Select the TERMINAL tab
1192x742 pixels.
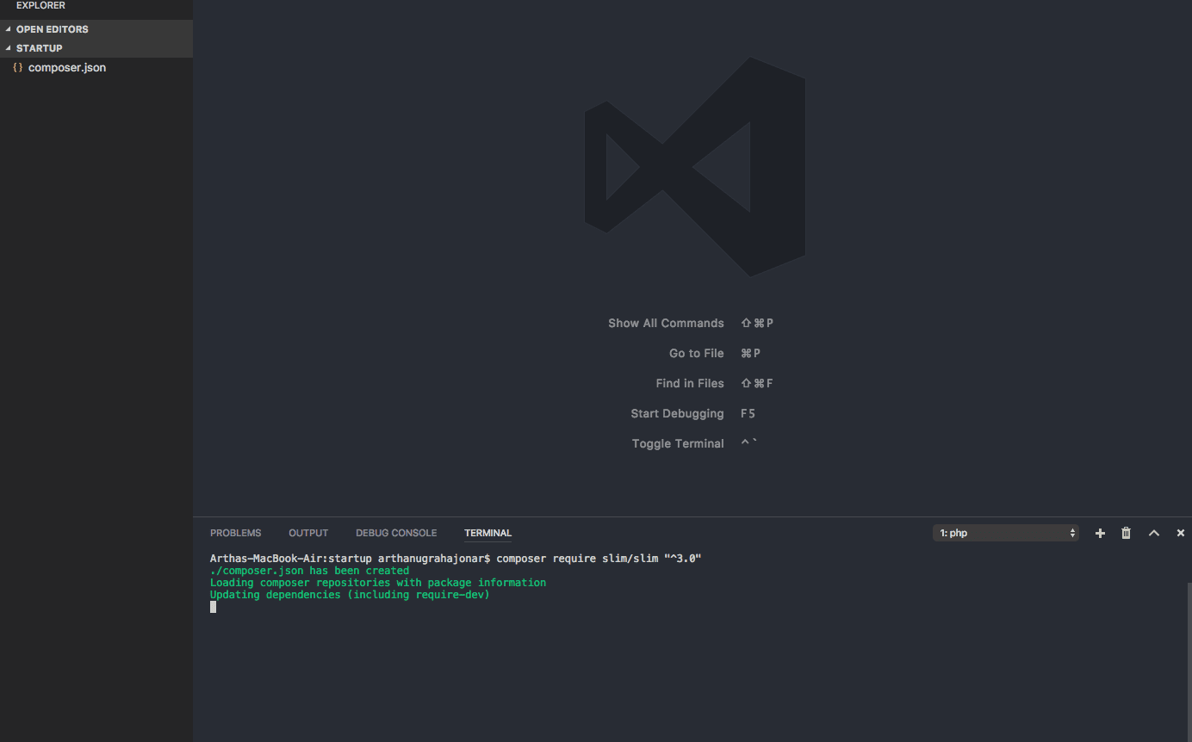[487, 533]
